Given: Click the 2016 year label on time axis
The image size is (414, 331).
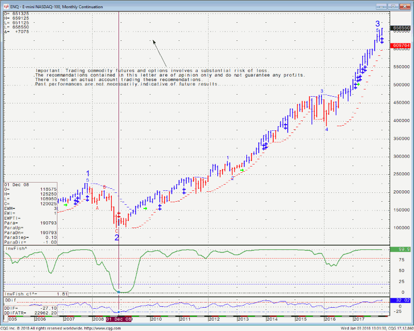Looking at the screenshot, I should pyautogui.click(x=330, y=319).
